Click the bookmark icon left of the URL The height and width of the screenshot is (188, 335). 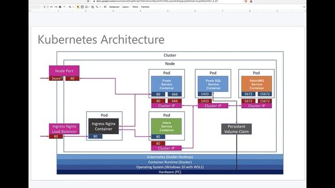pyautogui.click(x=88, y=1)
